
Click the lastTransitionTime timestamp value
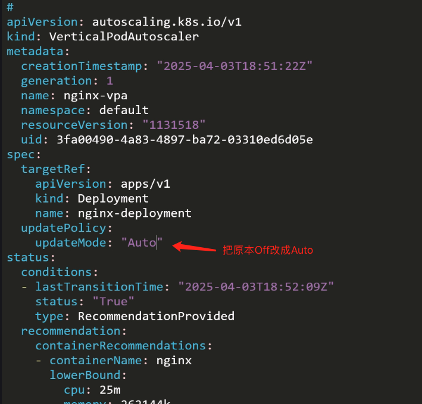[256, 287]
